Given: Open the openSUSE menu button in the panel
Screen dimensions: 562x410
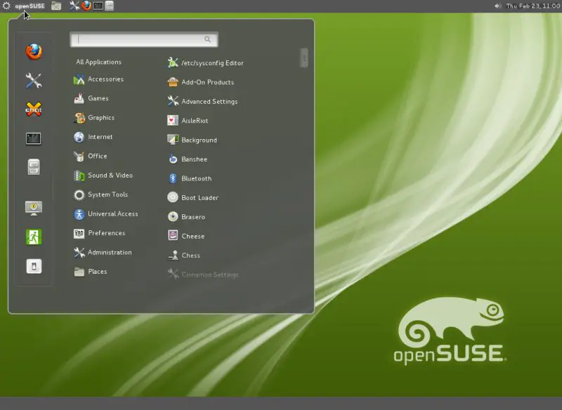Looking at the screenshot, I should tap(24, 6).
